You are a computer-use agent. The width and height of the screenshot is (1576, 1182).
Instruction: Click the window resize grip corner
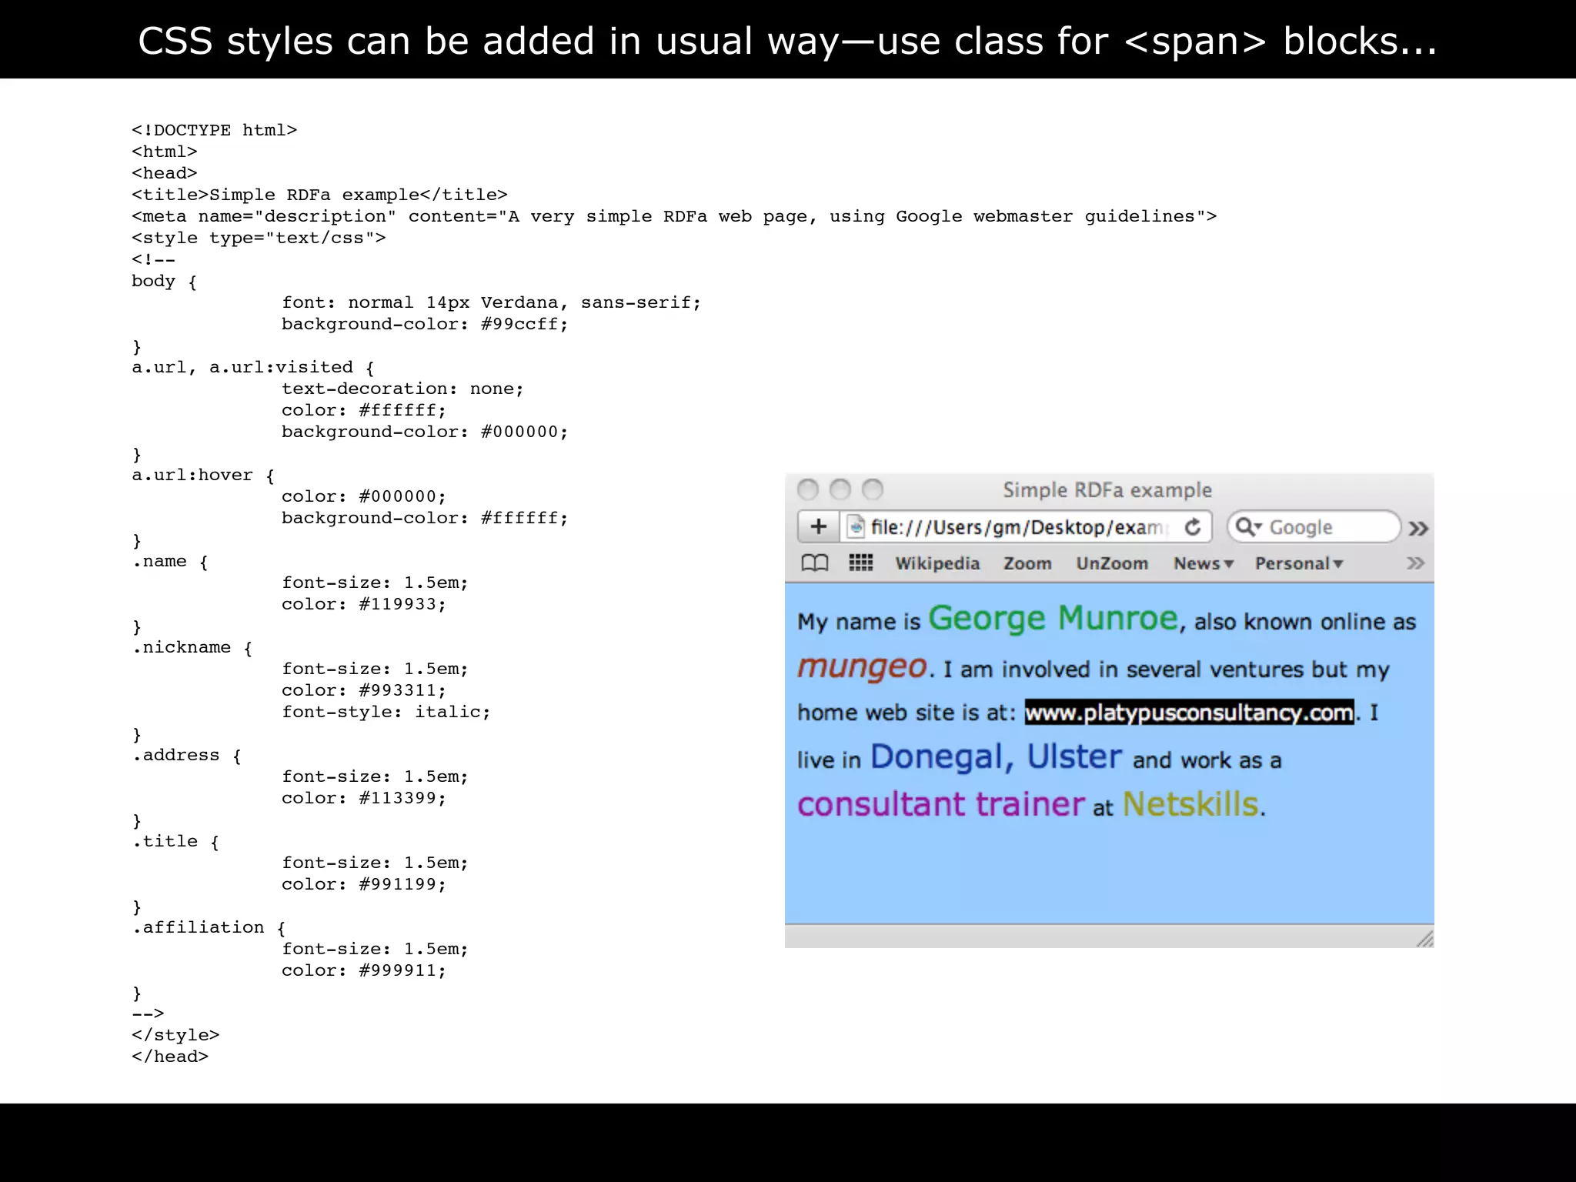tap(1424, 938)
